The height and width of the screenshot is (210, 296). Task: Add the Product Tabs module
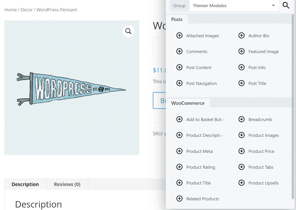pos(260,167)
